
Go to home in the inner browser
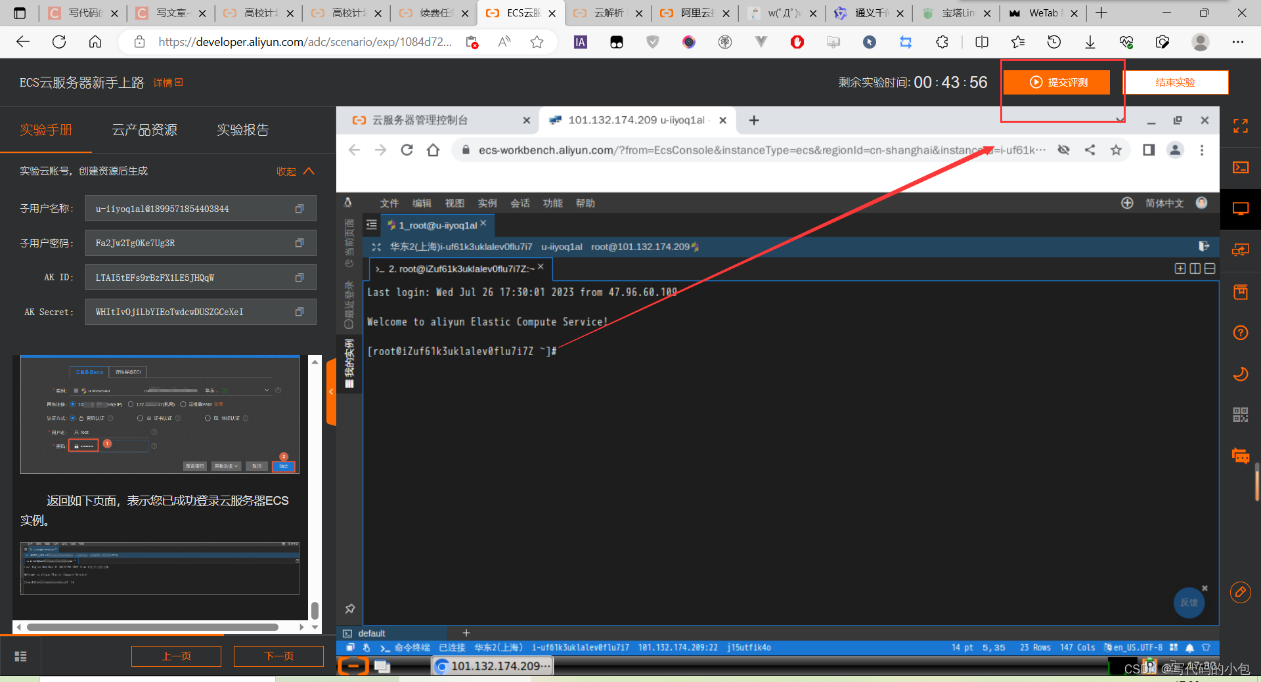433,150
